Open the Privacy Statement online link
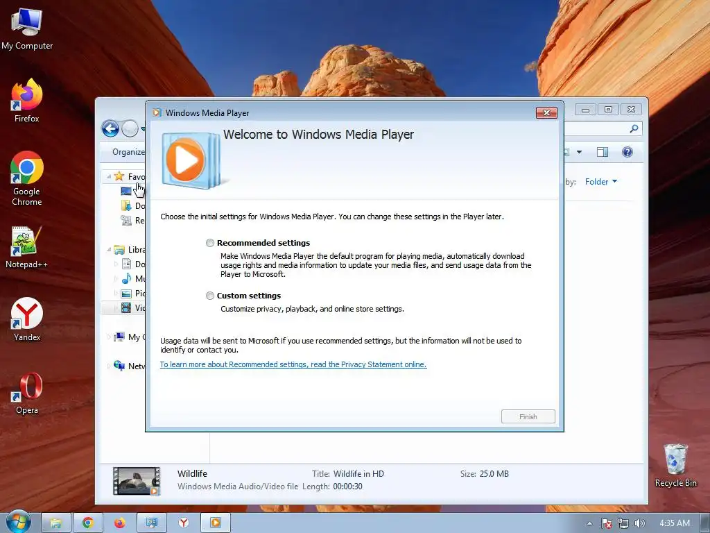 293,364
